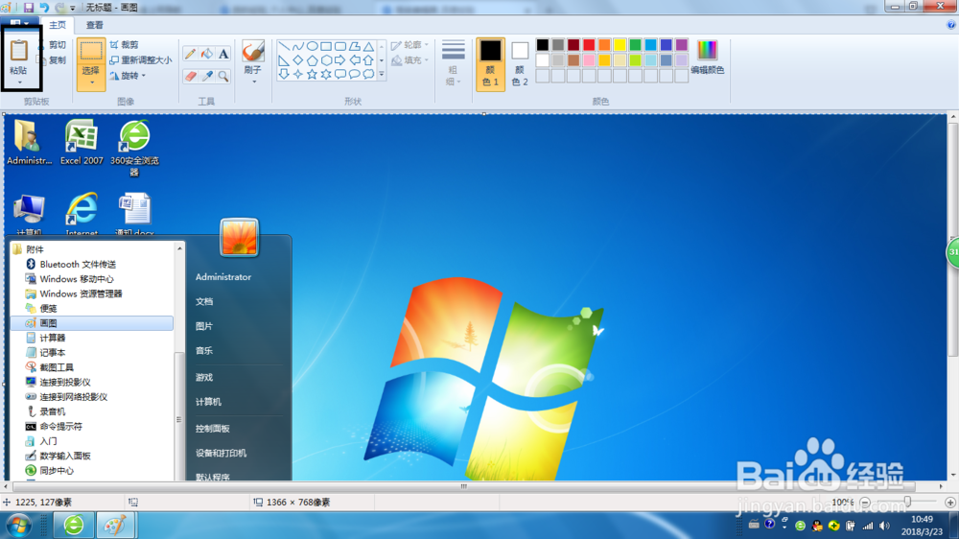Expand the Brushes dropdown arrow
This screenshot has height=539, width=959.
pyautogui.click(x=253, y=82)
